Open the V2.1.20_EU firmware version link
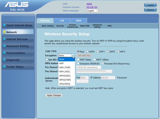Image resolution: width=160 pixels, height=119 pixels. pyautogui.click(x=92, y=7)
